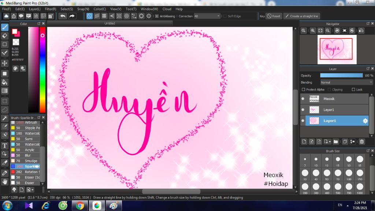Open snap settings gear icon

149,16
